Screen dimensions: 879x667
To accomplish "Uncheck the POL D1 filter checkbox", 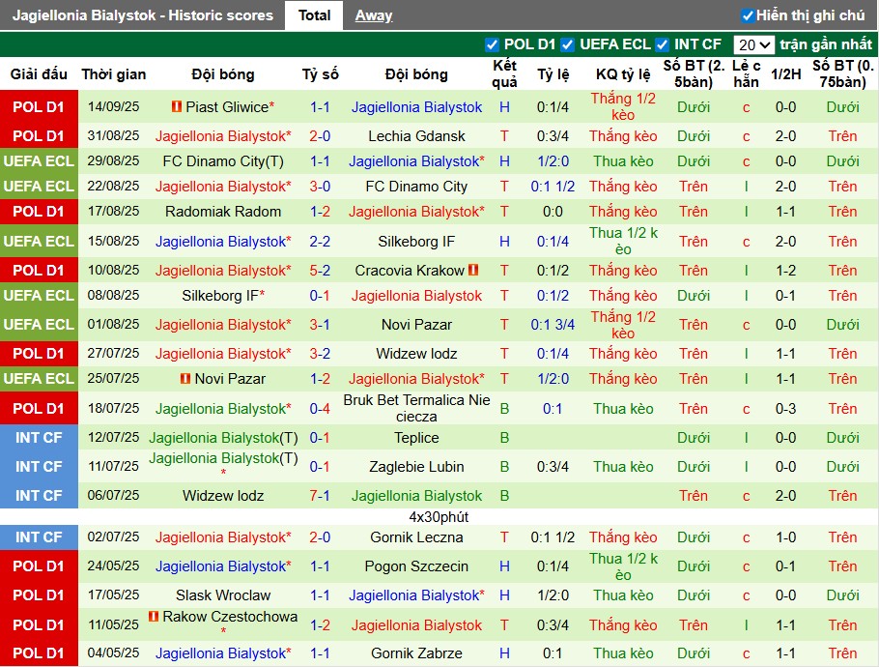I will [493, 44].
